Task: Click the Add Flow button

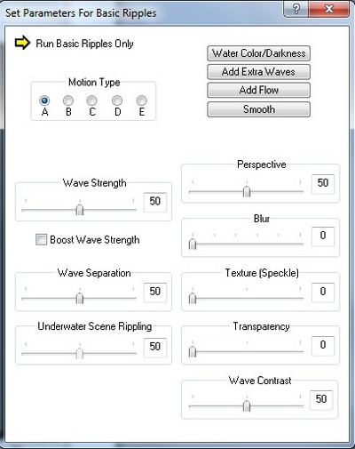Action: 259,90
